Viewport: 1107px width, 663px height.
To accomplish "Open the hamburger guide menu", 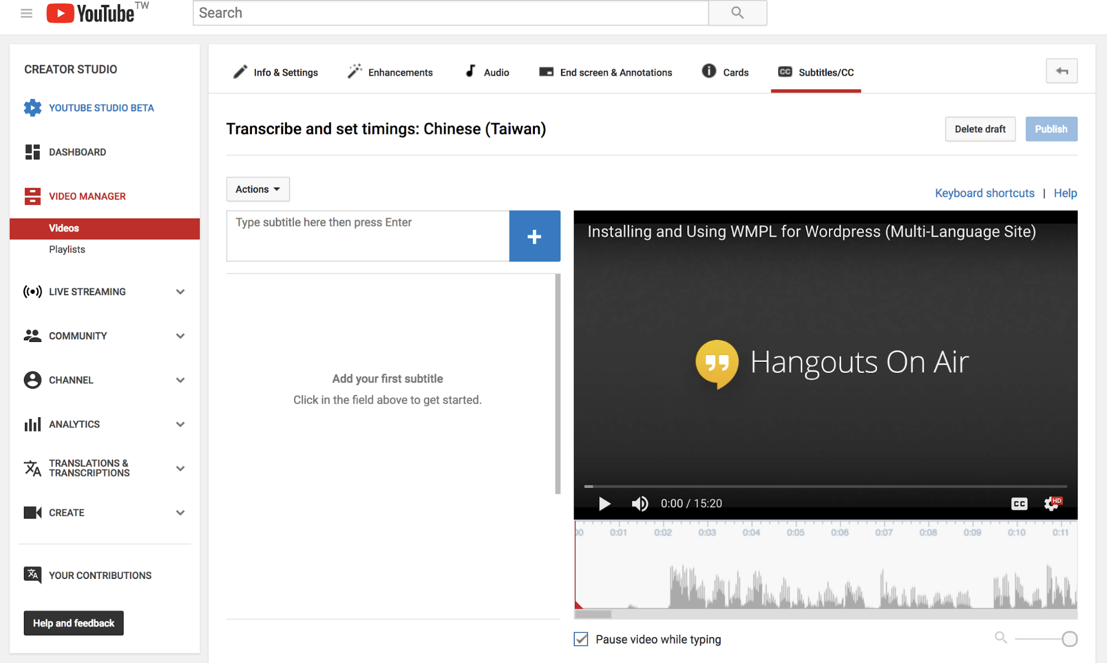I will [26, 13].
